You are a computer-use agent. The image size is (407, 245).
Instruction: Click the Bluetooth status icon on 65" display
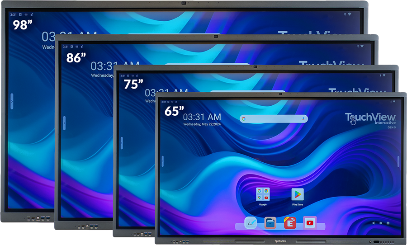(391, 101)
